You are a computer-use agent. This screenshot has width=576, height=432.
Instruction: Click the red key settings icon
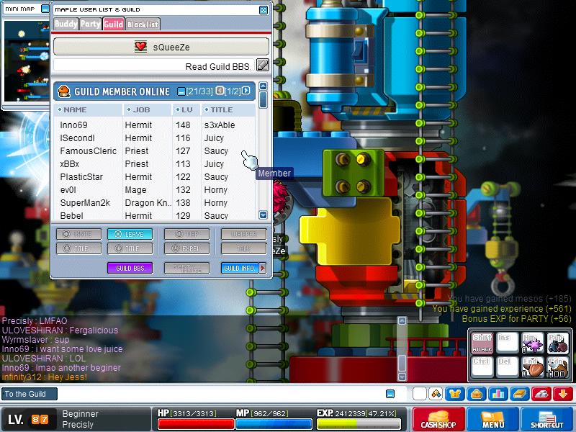pyautogui.click(x=541, y=394)
